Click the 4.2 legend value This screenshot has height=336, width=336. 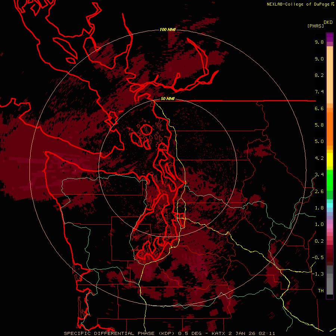tap(319, 158)
